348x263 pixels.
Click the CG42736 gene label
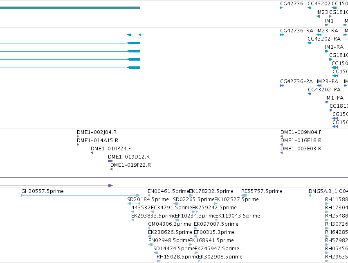coord(292,4)
